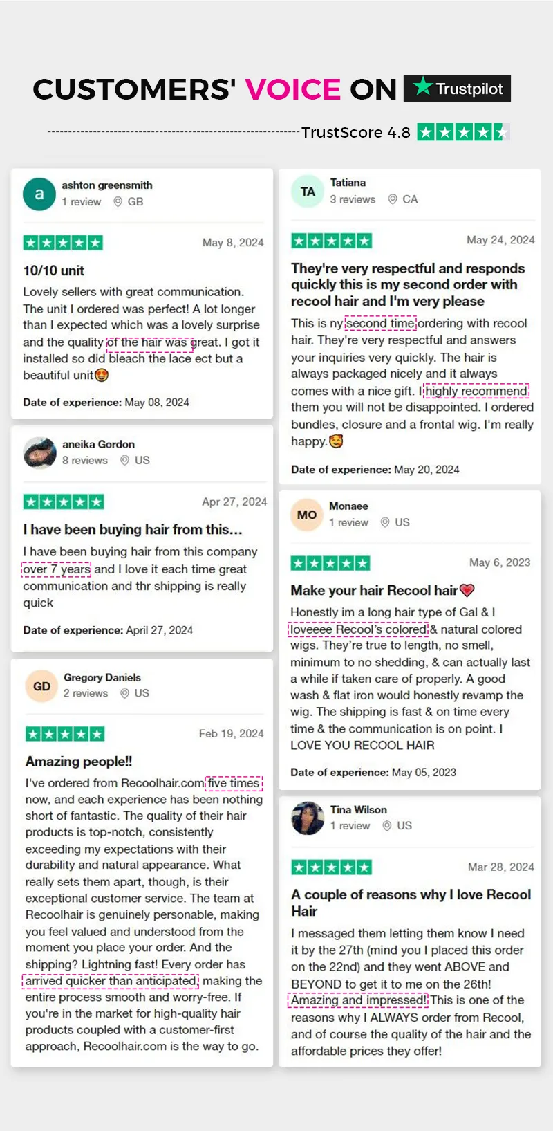Click the reviewer name 'Tina Wilson'
Viewport: 553px width, 1131px height.
click(x=358, y=809)
